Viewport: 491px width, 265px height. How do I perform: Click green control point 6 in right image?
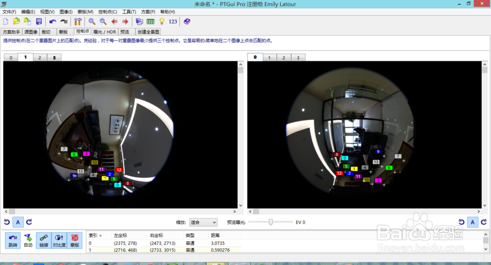(389, 168)
